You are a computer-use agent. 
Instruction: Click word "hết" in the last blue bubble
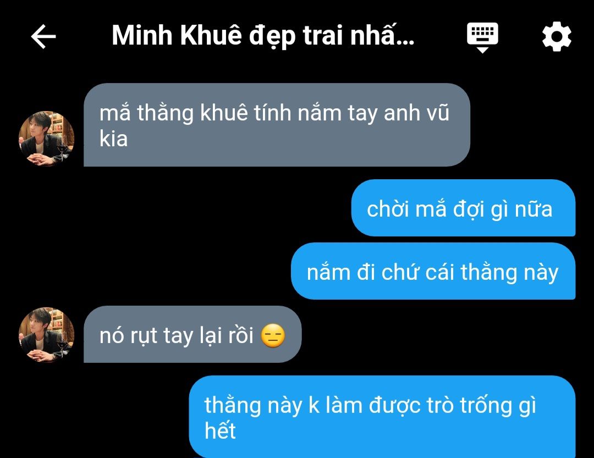220,431
